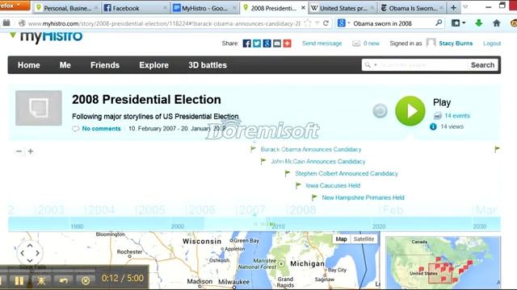The height and width of the screenshot is (290, 517).
Task: Open Barack Obama Announces Candidacy event
Action: (311, 149)
